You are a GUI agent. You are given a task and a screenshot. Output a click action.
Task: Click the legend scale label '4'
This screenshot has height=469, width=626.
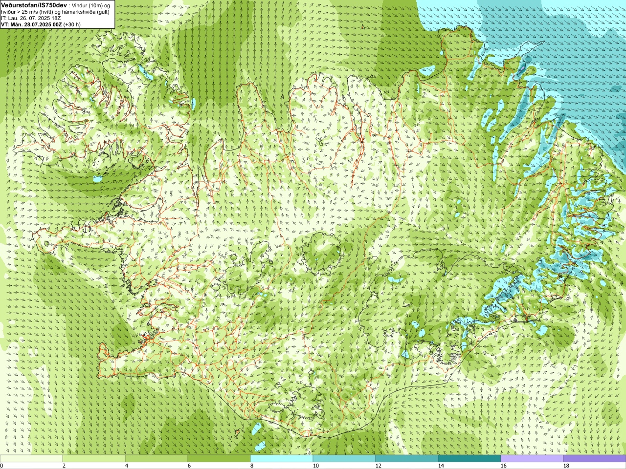[127, 466]
